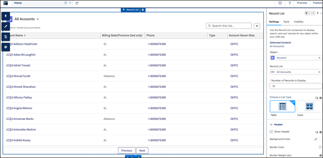
Task: Switch view mode with desktop monitor icon
Action: pos(280,3)
